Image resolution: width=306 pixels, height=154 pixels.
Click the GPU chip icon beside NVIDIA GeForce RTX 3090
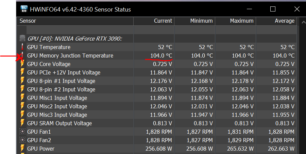pyautogui.click(x=22, y=38)
